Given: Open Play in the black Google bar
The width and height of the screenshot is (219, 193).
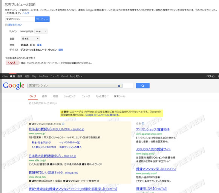Looking at the screenshot, I should click(x=34, y=76).
